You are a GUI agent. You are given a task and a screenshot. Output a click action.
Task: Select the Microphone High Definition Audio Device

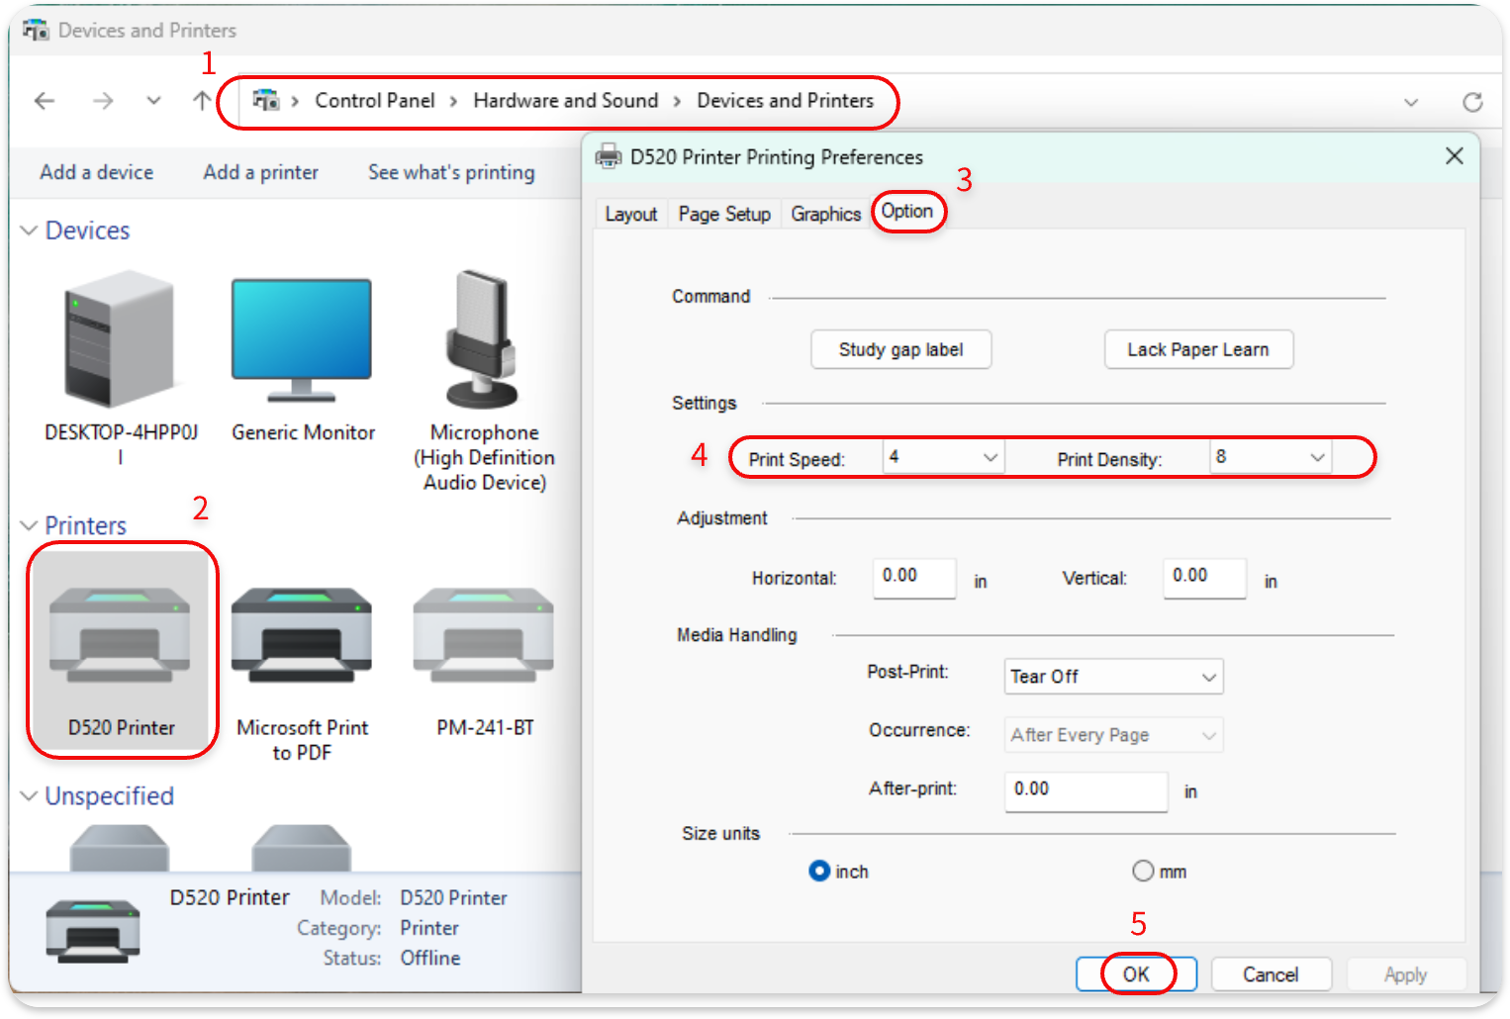tap(484, 339)
